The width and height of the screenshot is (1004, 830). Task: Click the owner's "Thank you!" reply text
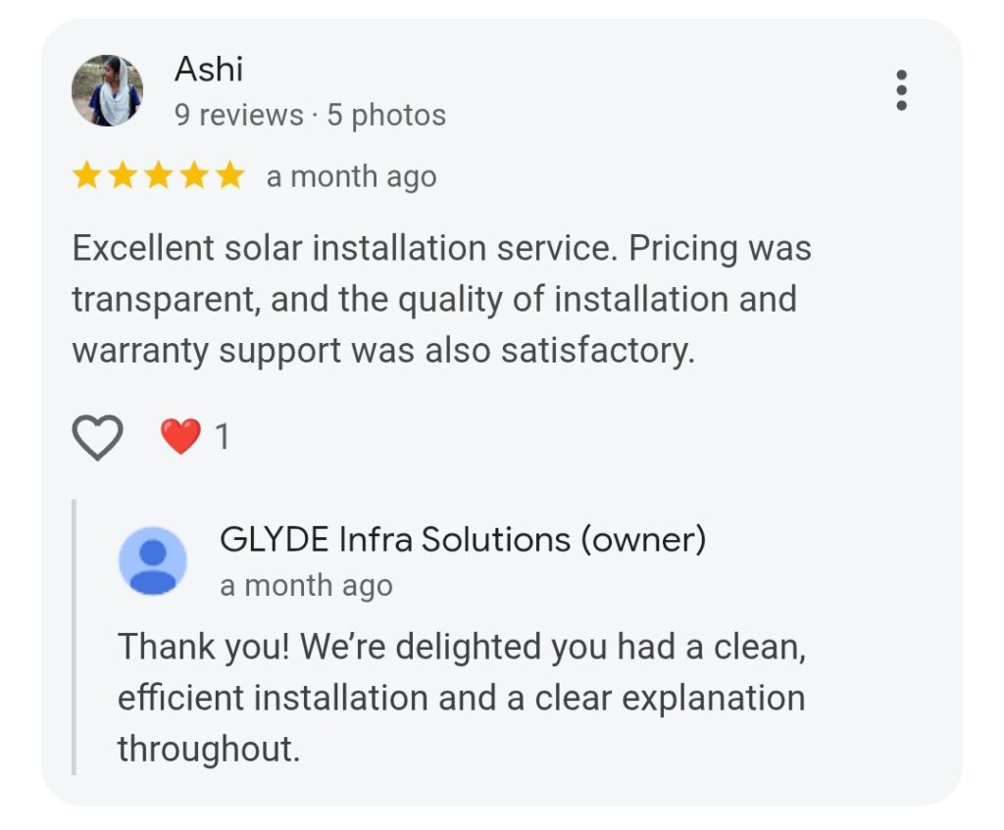point(462,698)
